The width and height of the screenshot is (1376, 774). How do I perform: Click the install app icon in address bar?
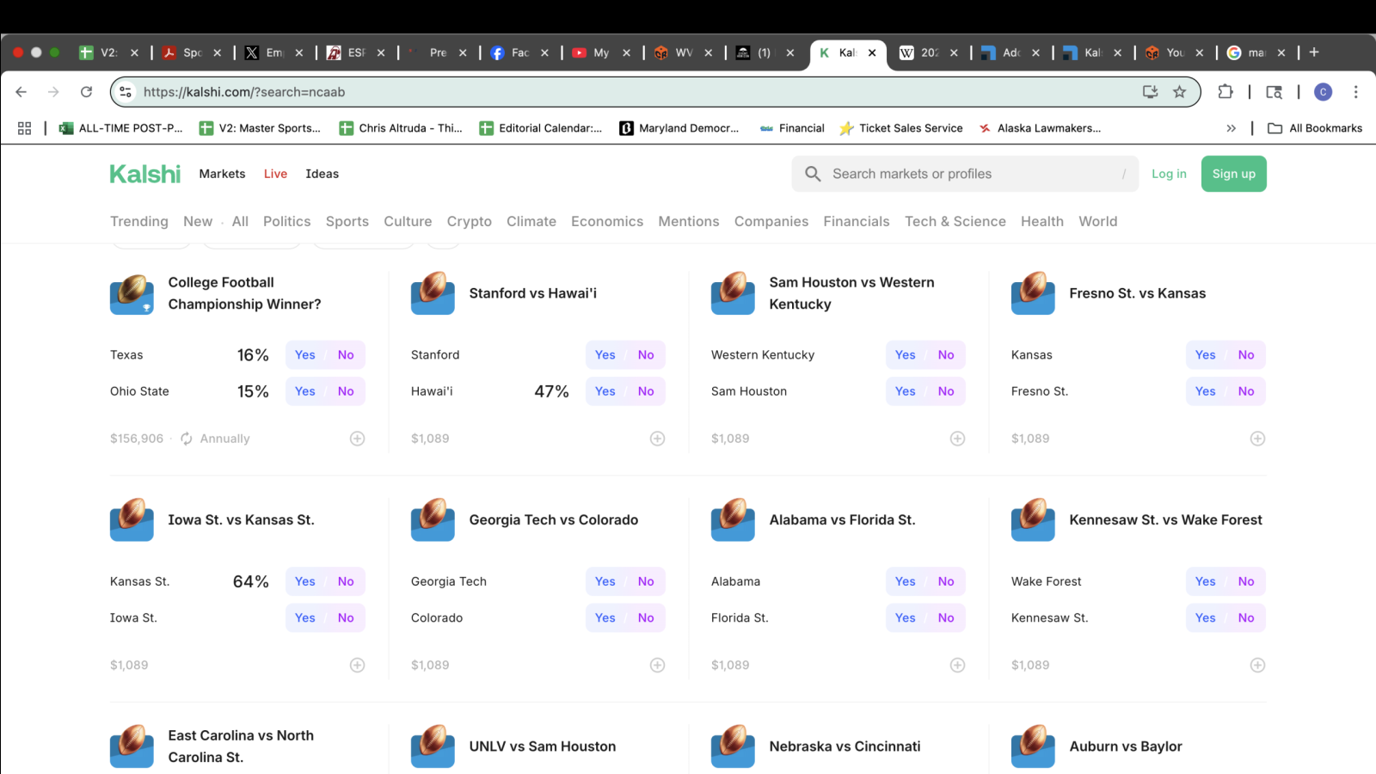[x=1150, y=92]
